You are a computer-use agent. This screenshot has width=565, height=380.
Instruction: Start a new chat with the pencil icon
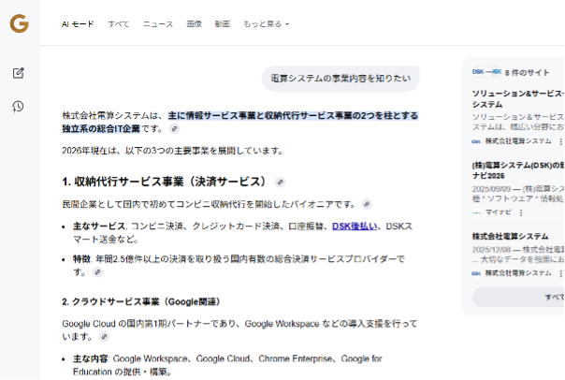click(19, 73)
